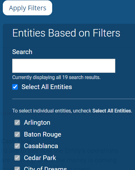Click the City of Dreams label
135x170 pixels.
[45, 168]
